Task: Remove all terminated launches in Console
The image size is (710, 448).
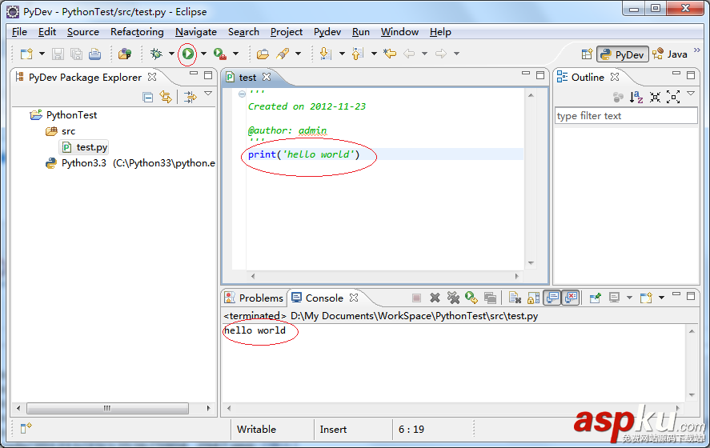Action: coord(453,298)
